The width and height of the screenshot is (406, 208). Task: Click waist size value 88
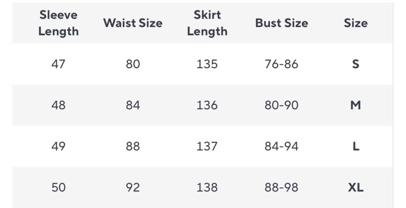point(133,146)
